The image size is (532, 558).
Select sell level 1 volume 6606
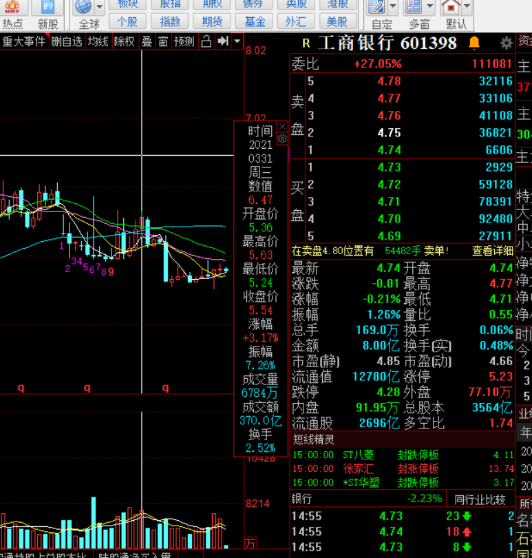[x=499, y=149]
